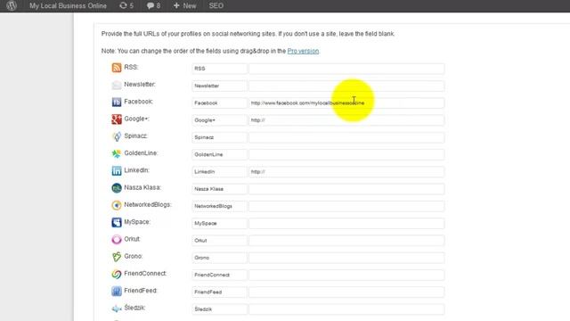Open the SEO admin bar menu

(x=216, y=6)
